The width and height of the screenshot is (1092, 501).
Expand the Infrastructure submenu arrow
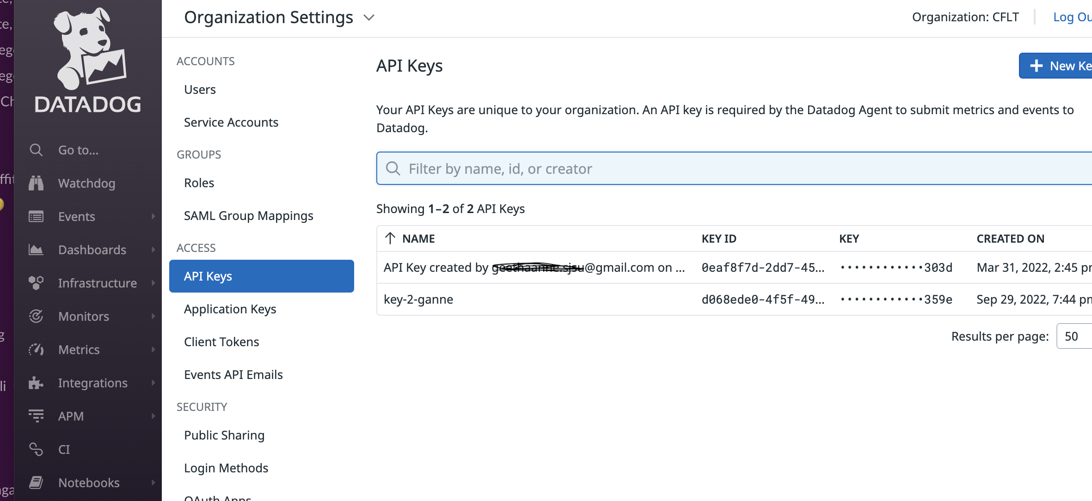click(x=153, y=283)
